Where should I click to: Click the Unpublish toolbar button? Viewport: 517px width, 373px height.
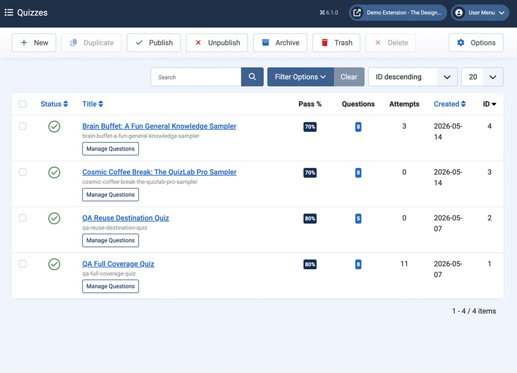(217, 42)
